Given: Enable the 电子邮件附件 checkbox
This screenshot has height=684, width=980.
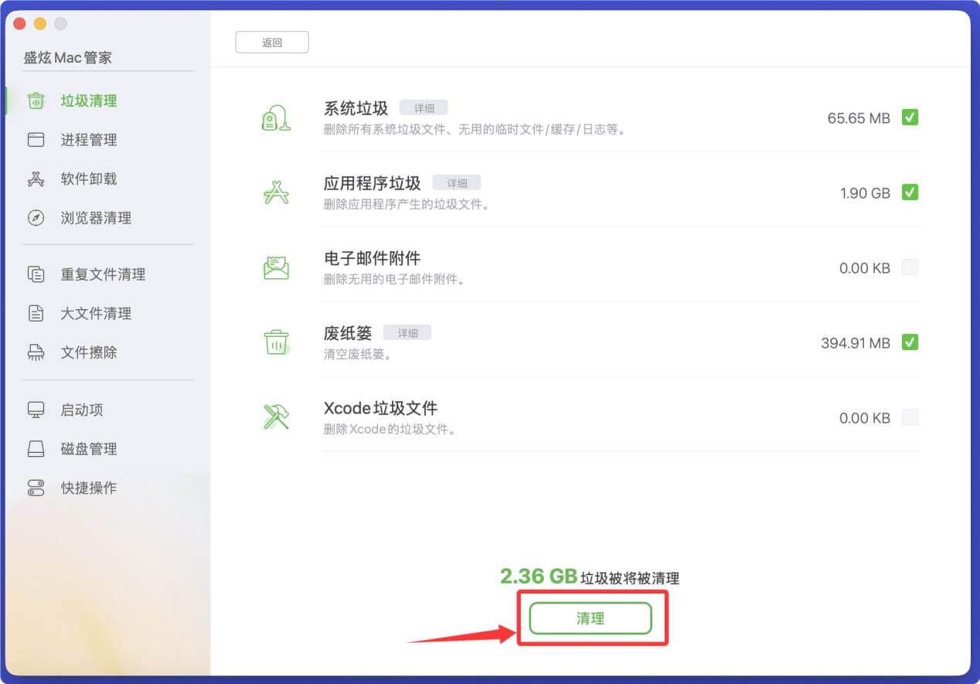Looking at the screenshot, I should pyautogui.click(x=910, y=268).
